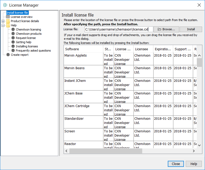Image resolution: width=205 pixels, height=170 pixels.
Task: Click the info icon next to Getting help
Action: tap(13, 42)
